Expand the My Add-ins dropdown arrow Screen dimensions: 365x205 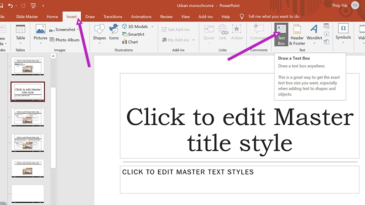click(193, 40)
